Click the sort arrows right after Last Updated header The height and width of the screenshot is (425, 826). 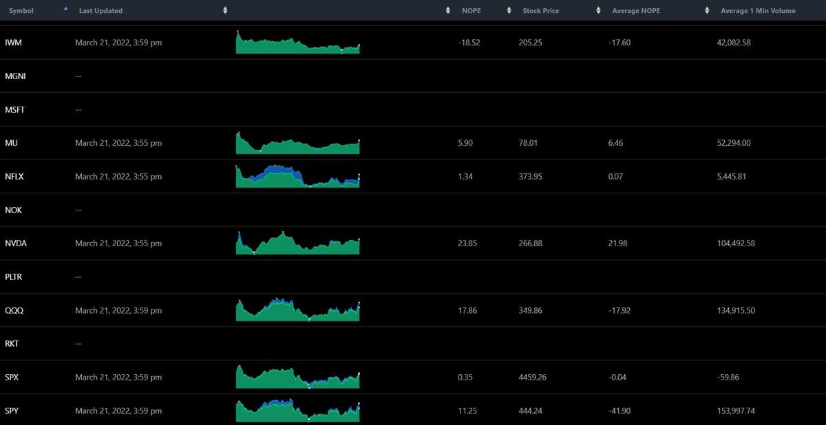pyautogui.click(x=225, y=11)
